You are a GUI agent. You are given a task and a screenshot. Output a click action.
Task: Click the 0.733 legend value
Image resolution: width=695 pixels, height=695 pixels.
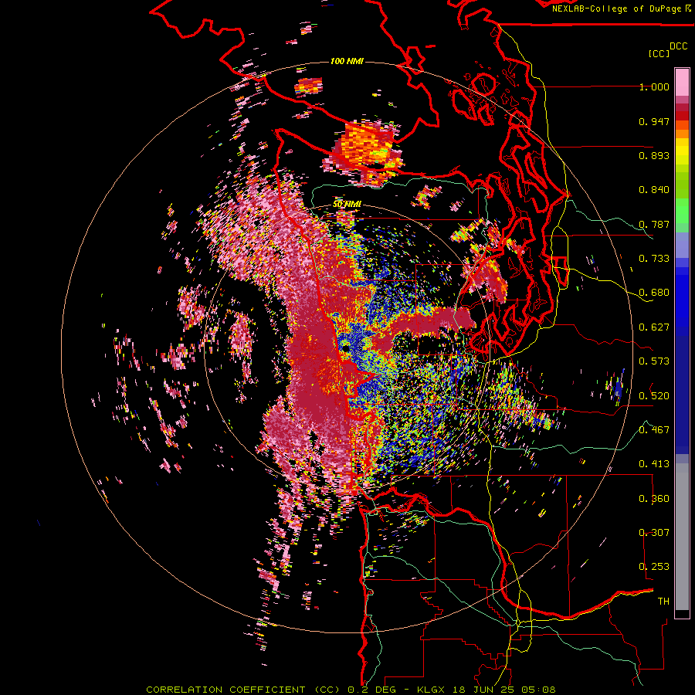coord(654,259)
